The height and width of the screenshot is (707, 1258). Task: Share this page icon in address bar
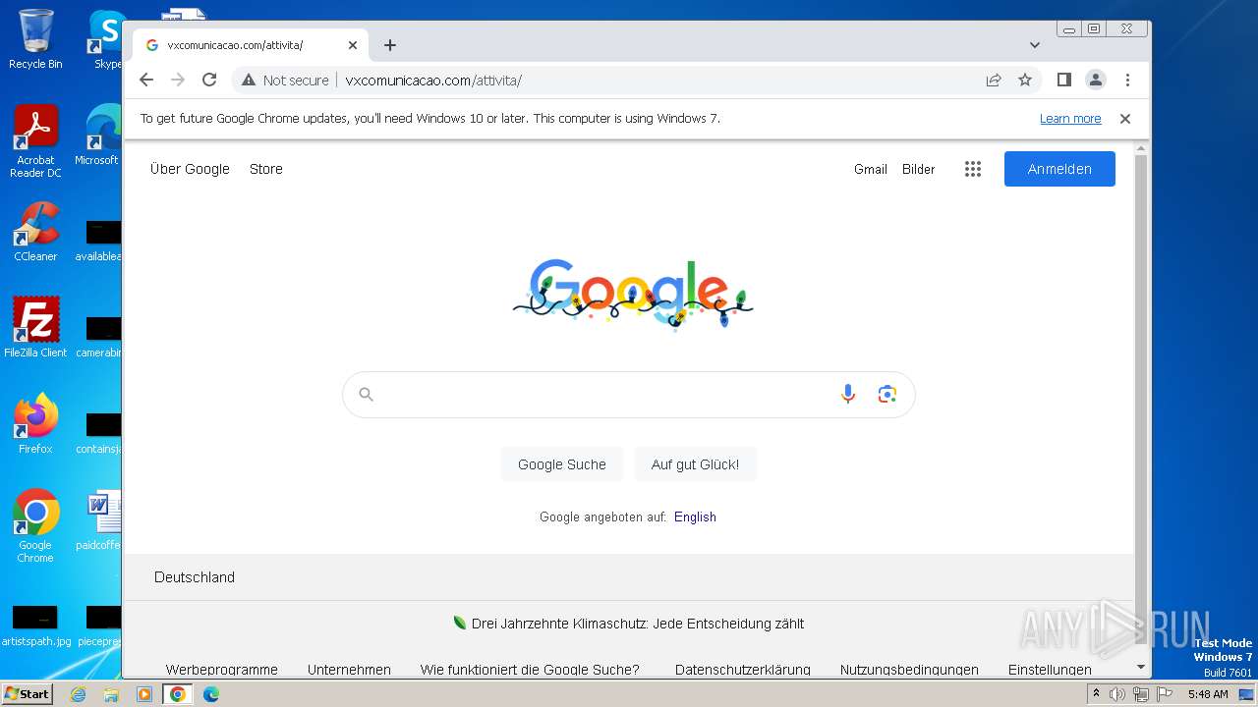click(994, 81)
